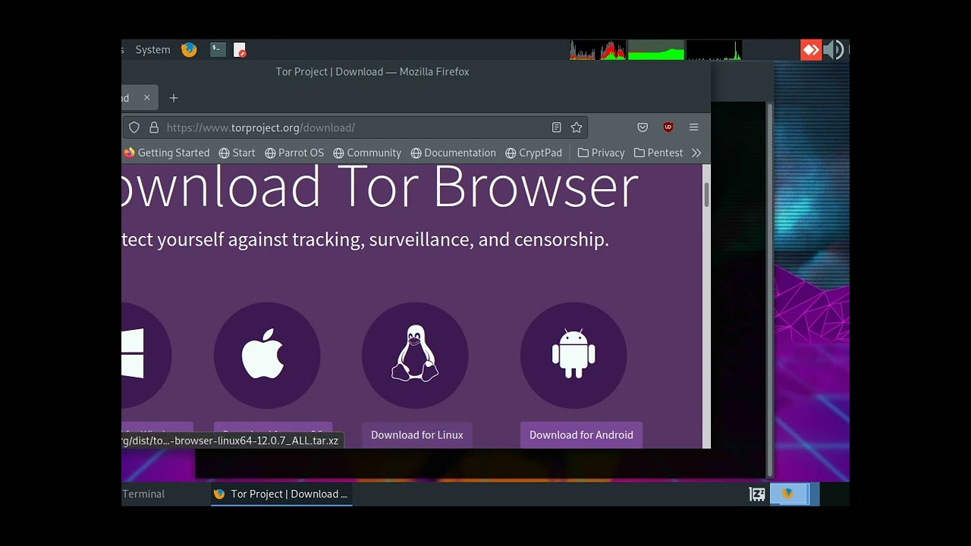
Task: Launch Firefox from the top panel
Action: (x=189, y=50)
